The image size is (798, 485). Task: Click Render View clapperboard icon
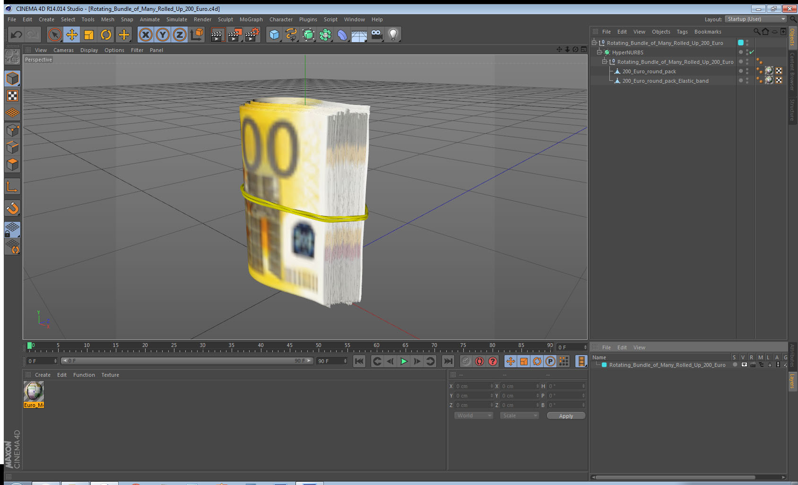coord(217,35)
